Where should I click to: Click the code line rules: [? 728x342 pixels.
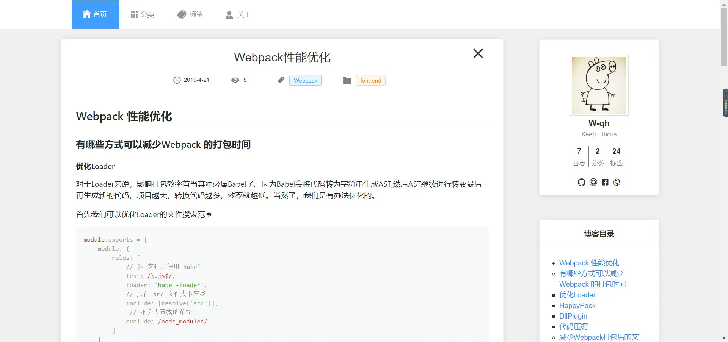(x=126, y=258)
